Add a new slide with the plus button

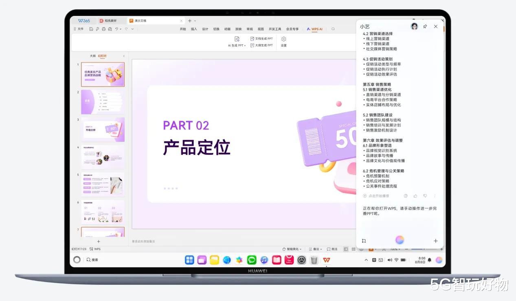coord(99,241)
